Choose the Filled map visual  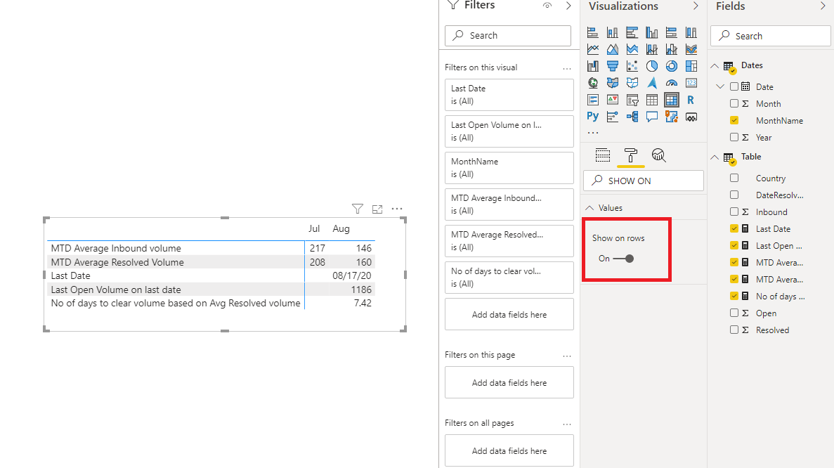pos(612,83)
